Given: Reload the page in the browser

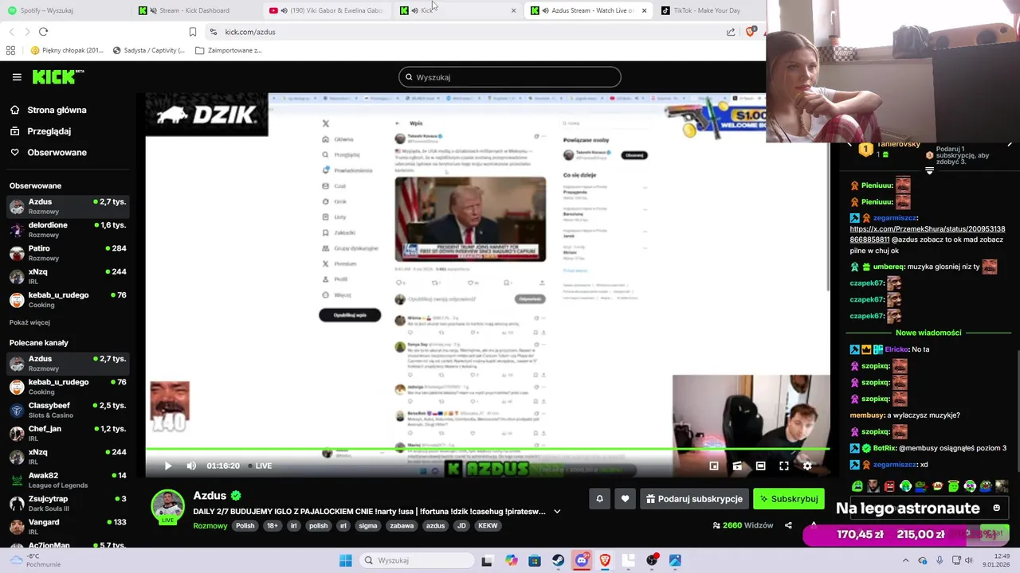Looking at the screenshot, I should tap(43, 32).
